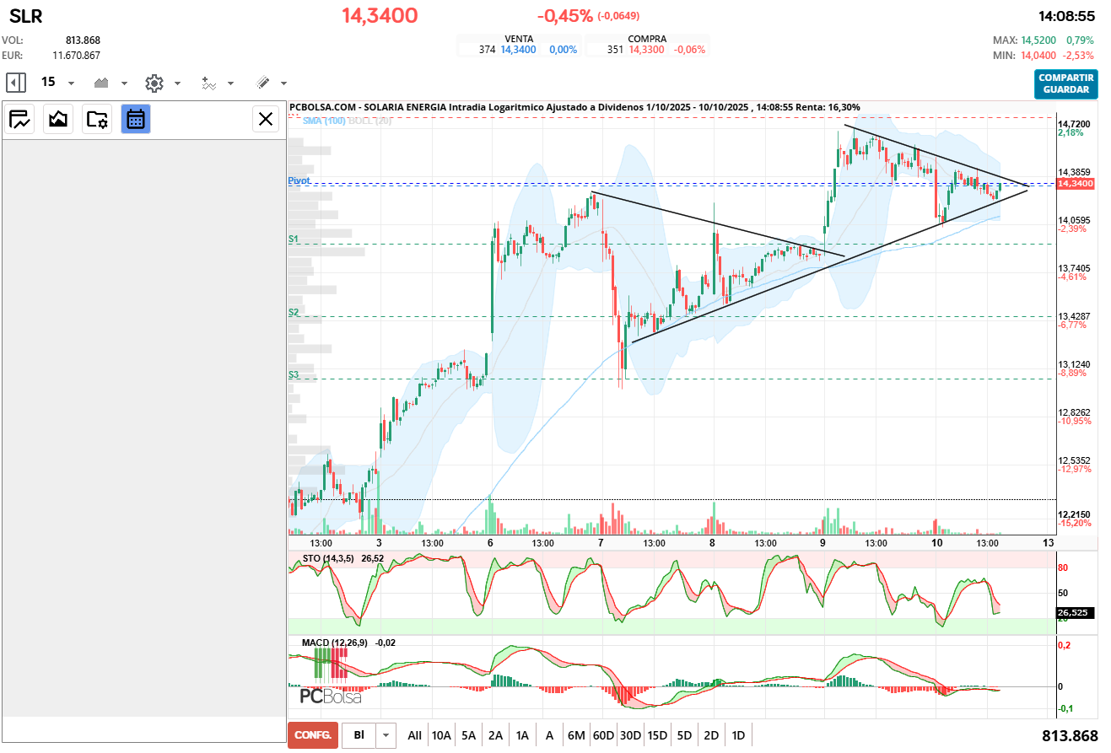This screenshot has height=753, width=1111.
Task: Select the 30D time range
Action: [630, 735]
